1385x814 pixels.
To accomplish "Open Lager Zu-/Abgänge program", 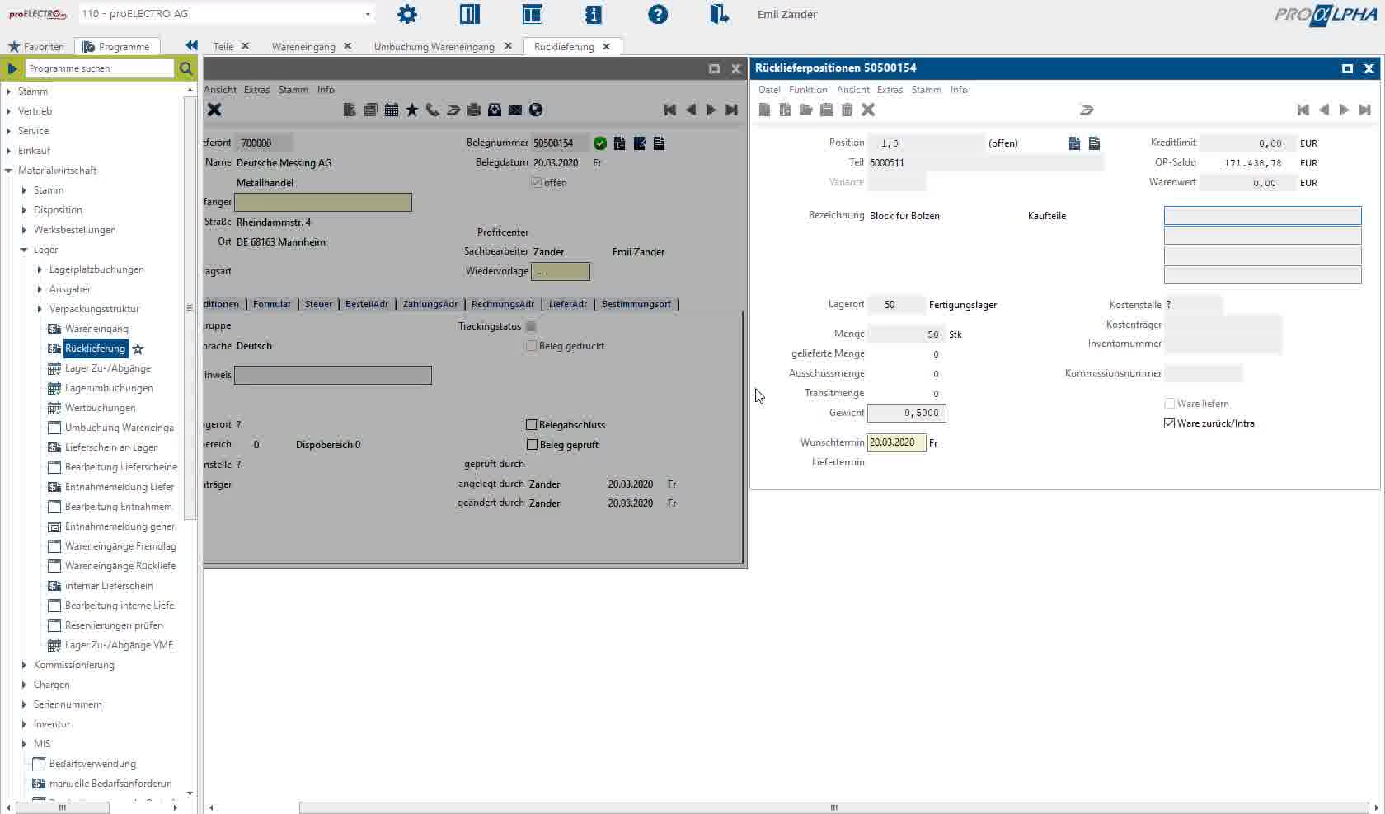I will click(x=108, y=368).
